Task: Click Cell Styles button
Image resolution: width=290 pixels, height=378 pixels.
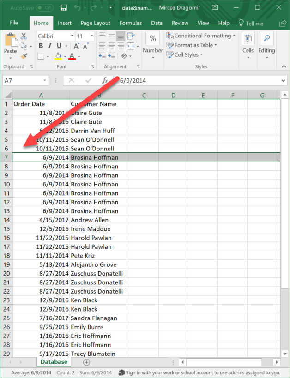Action: click(x=185, y=54)
